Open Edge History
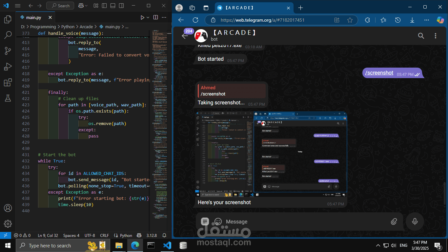 click(x=398, y=20)
